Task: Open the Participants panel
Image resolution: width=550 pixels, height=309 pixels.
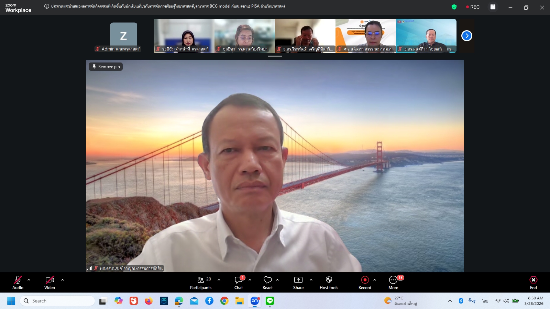Action: (201, 283)
